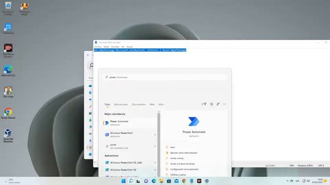330x185 pixels.
Task: Switch to Notepad via its taskbar icon
Action: [191, 181]
